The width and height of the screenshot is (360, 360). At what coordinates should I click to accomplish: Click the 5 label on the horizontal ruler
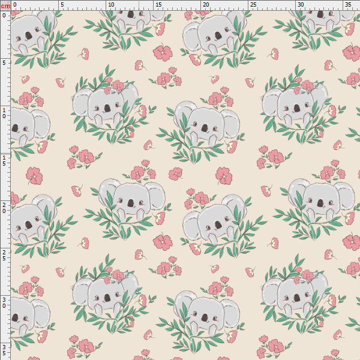pyautogui.click(x=62, y=4)
